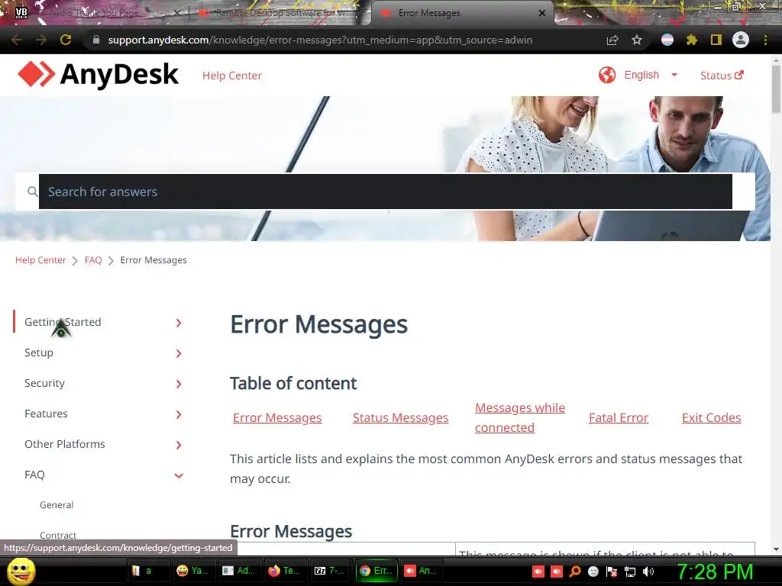Switch to the Firefox Te... taskbar item
Viewport: 782px width, 586px height.
(x=284, y=571)
